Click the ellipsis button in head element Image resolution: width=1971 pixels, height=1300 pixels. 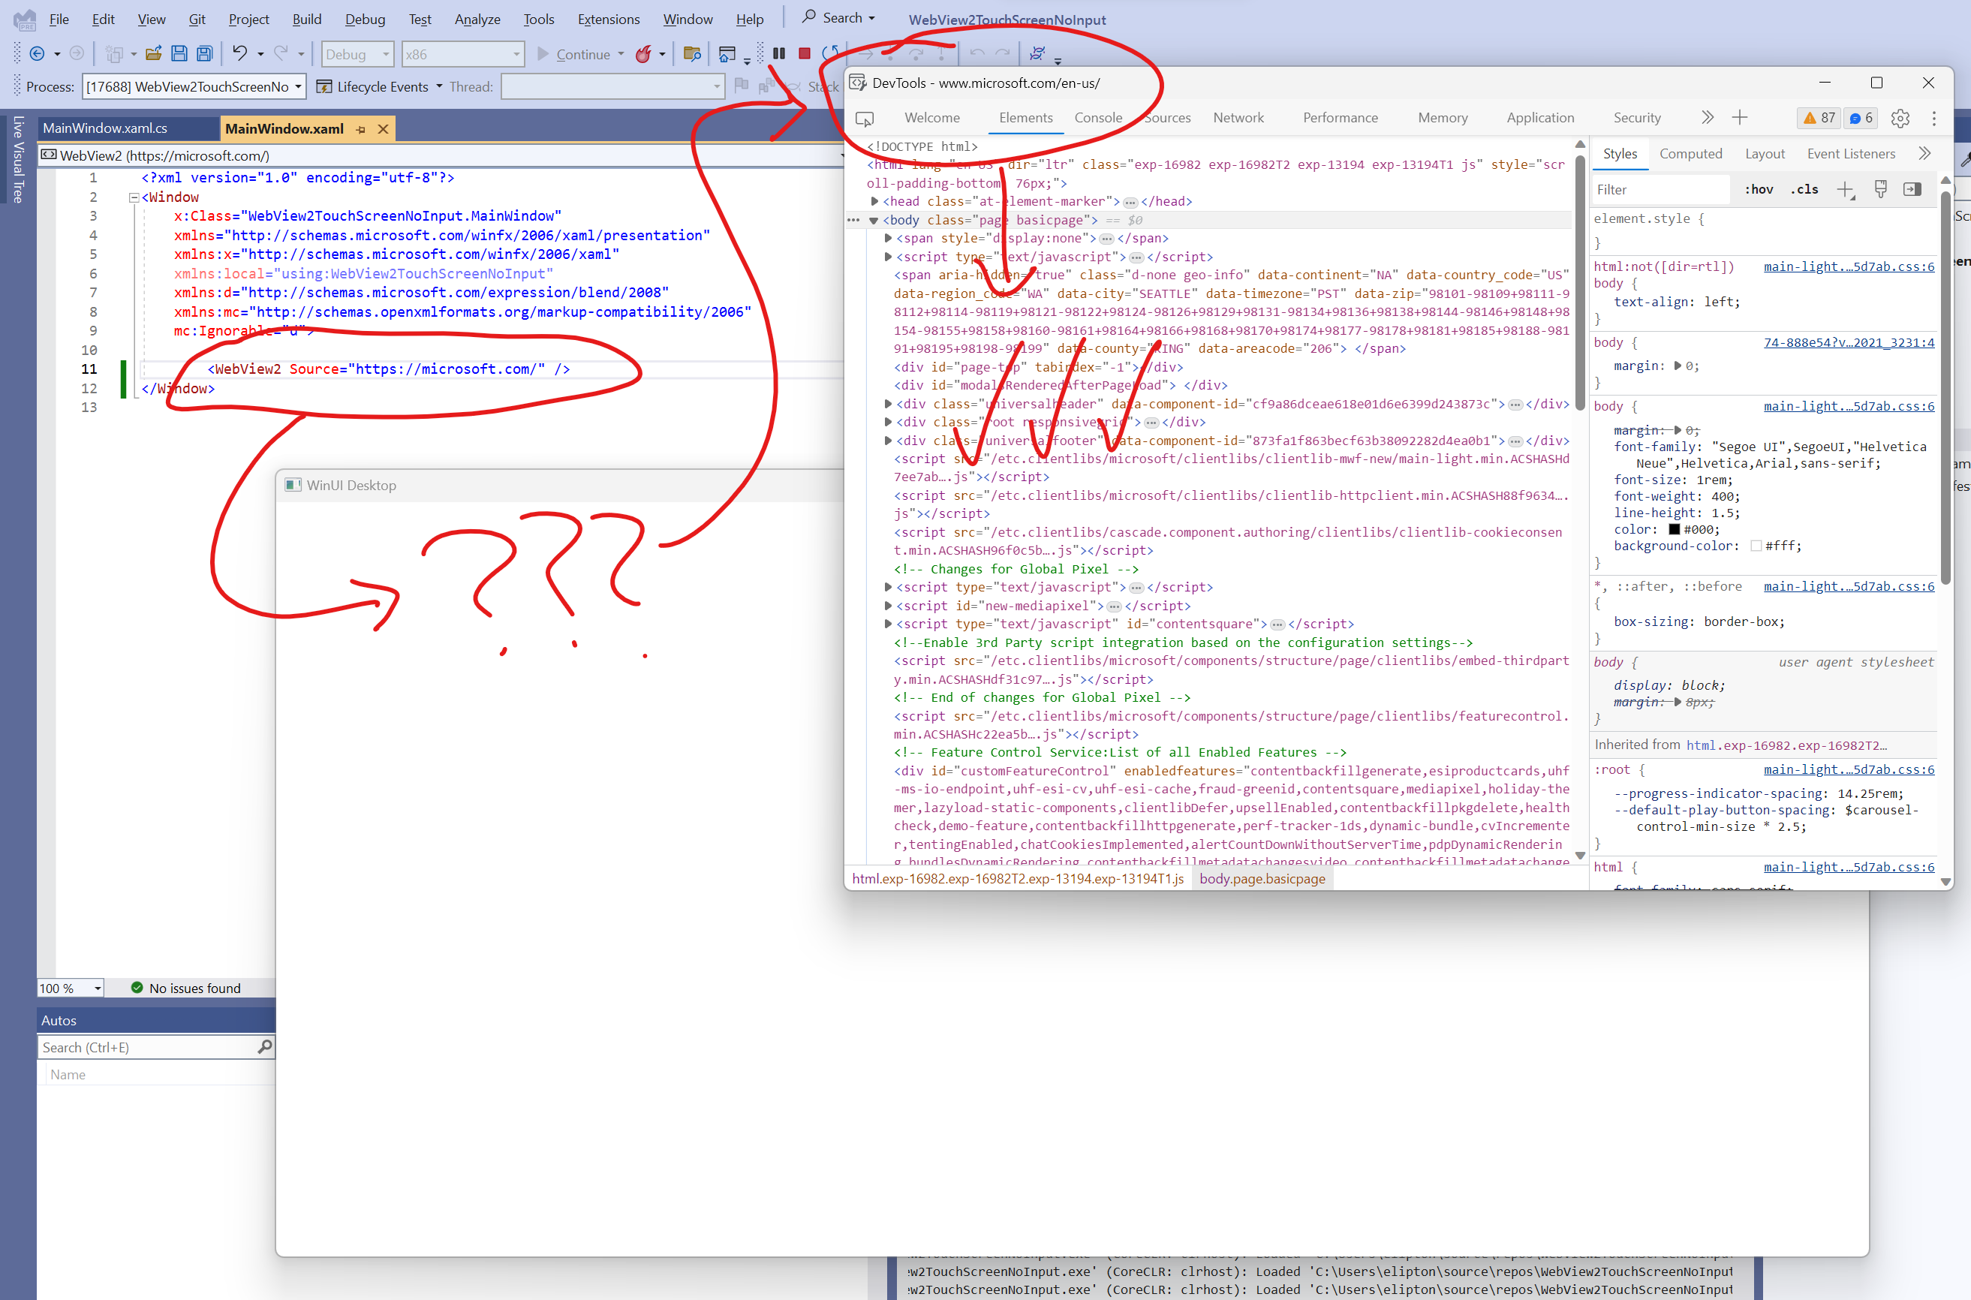tap(1130, 201)
